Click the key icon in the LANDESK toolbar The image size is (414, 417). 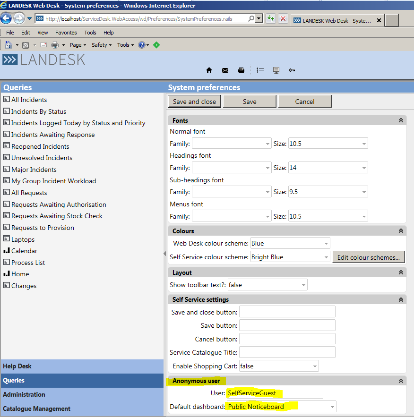click(x=292, y=70)
